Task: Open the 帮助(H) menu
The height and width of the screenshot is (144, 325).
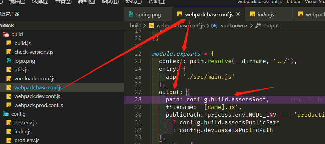Action: coord(157,2)
